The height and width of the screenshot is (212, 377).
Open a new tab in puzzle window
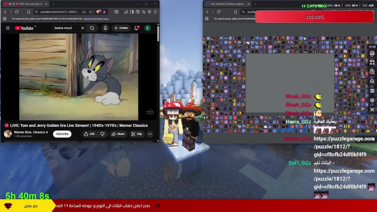pyautogui.click(x=256, y=4)
